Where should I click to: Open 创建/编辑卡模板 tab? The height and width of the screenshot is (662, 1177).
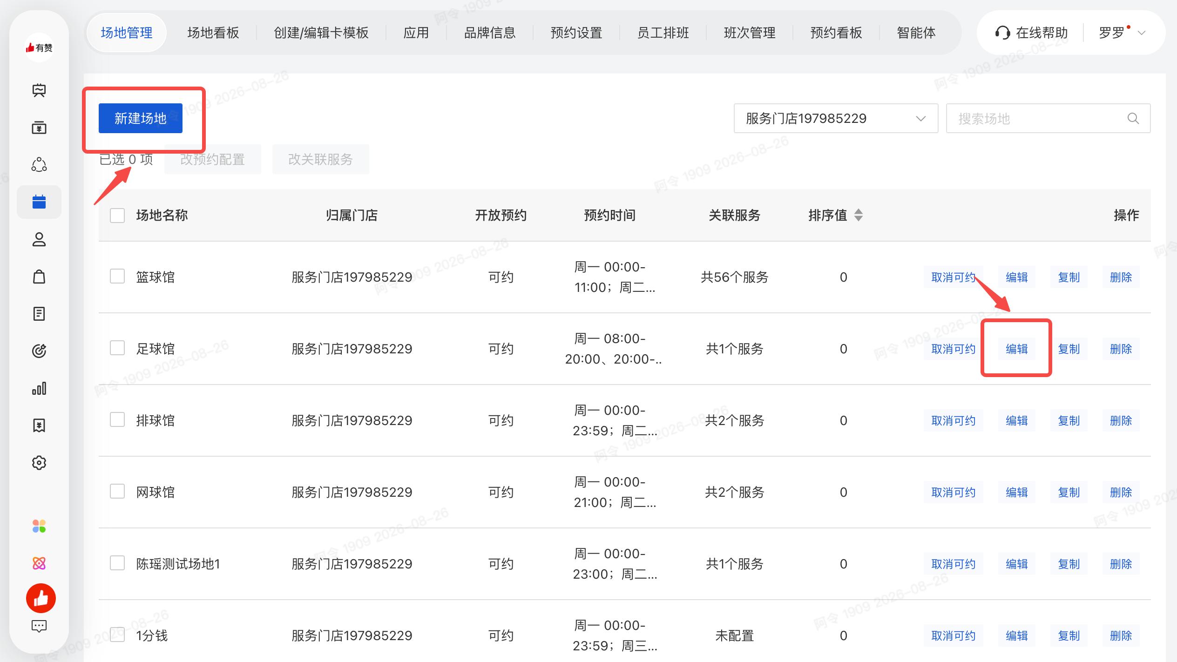point(321,33)
